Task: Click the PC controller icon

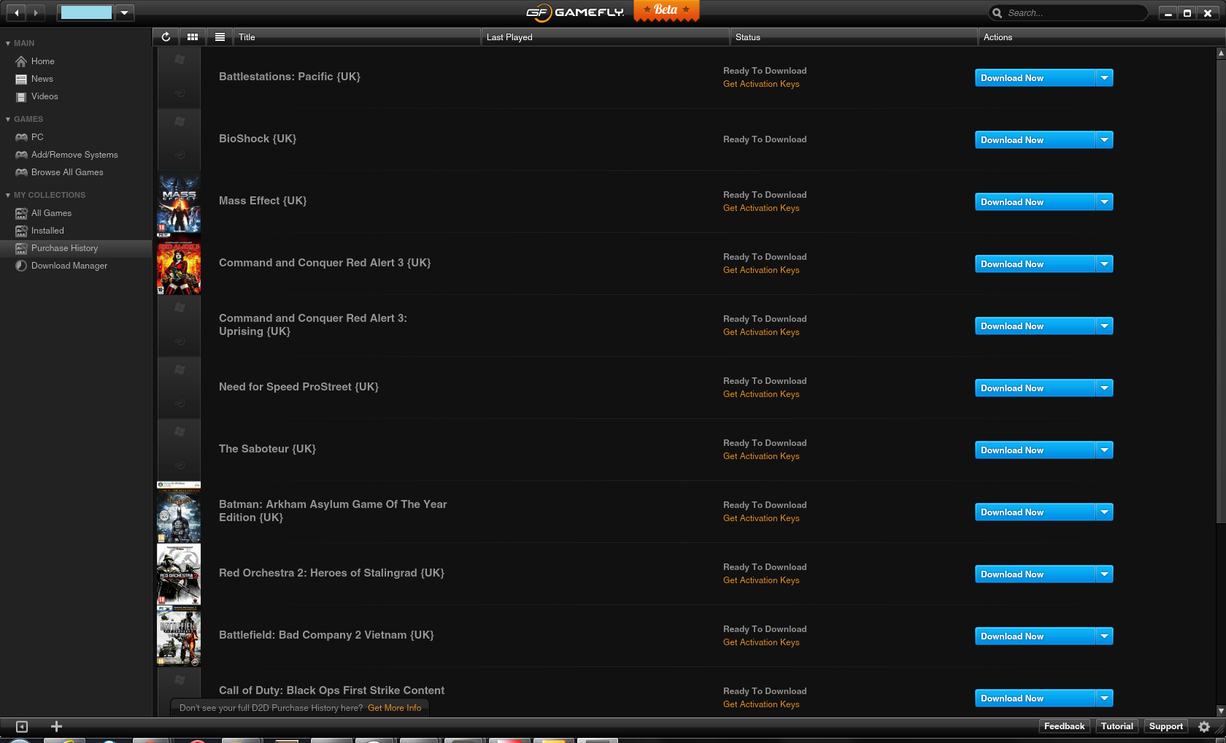Action: (21, 137)
